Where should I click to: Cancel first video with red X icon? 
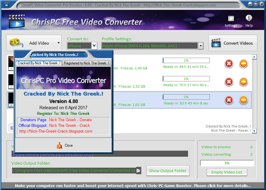229,64
